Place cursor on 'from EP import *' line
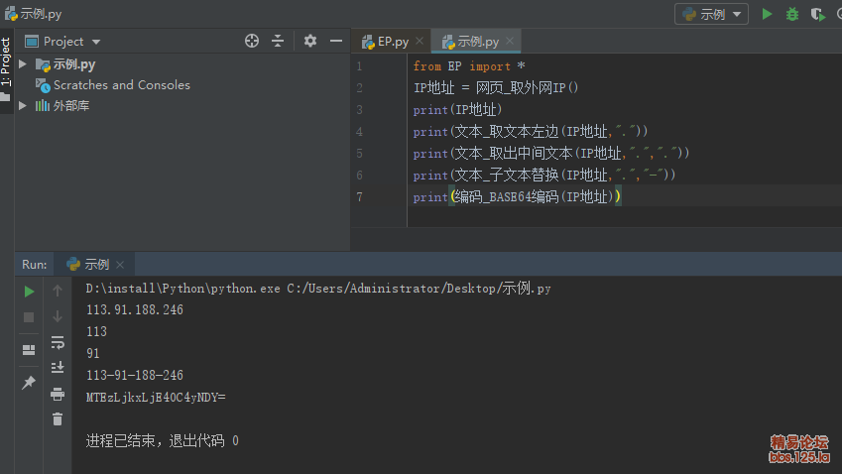Image resolution: width=842 pixels, height=474 pixels. click(x=469, y=66)
